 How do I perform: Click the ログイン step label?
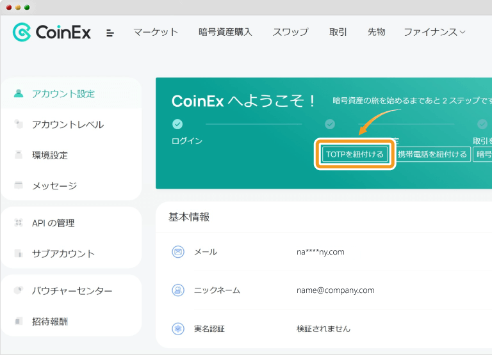(x=187, y=141)
